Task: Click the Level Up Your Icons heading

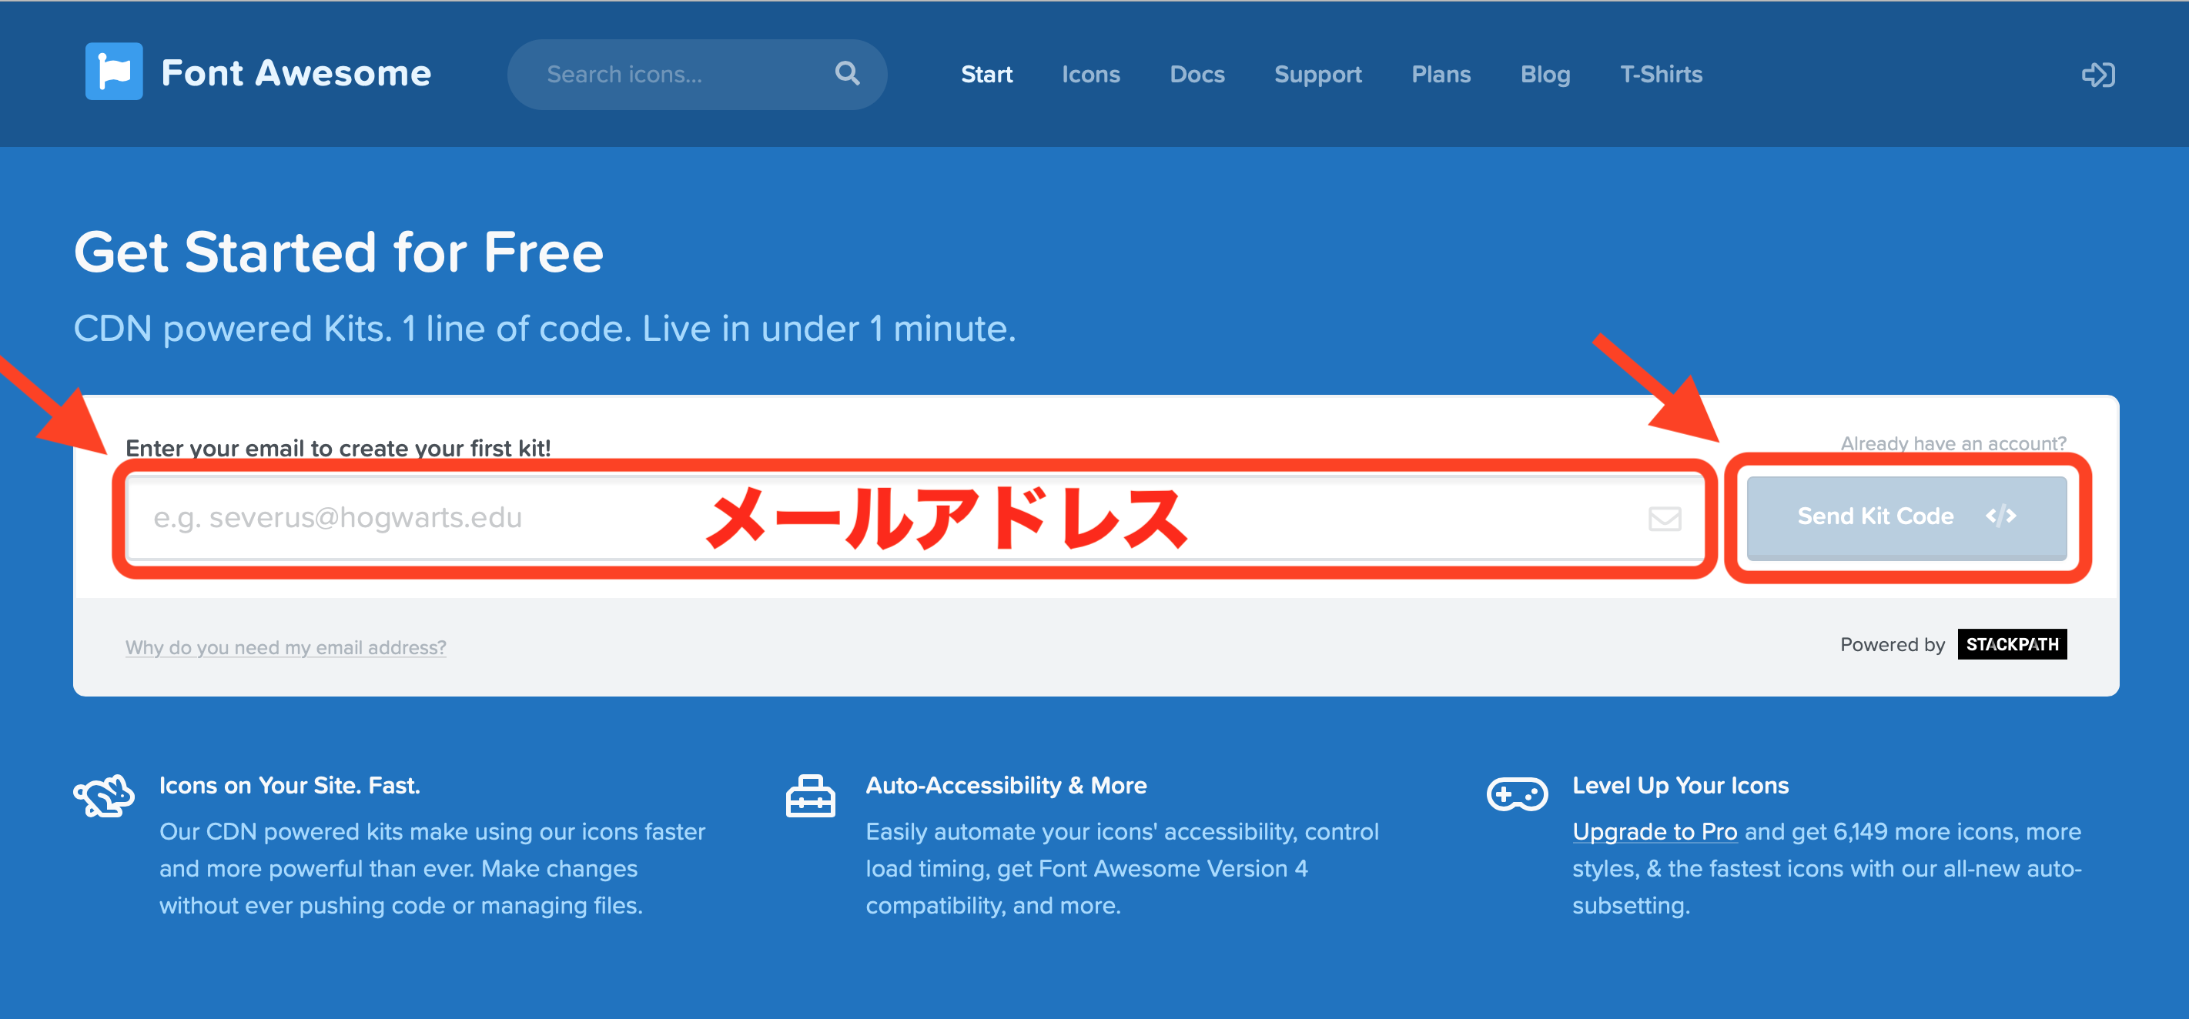Action: coord(1679,786)
